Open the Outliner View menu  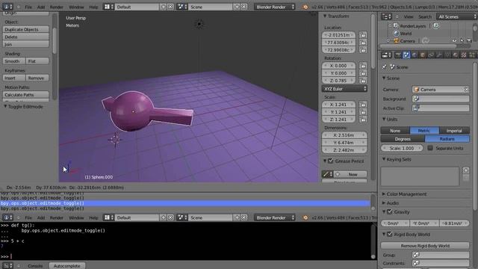pos(409,16)
